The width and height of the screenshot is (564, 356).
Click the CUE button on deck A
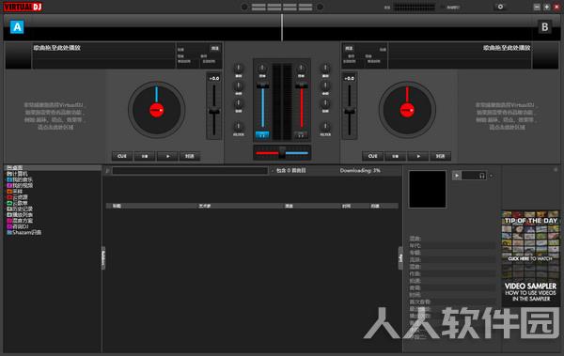(122, 156)
